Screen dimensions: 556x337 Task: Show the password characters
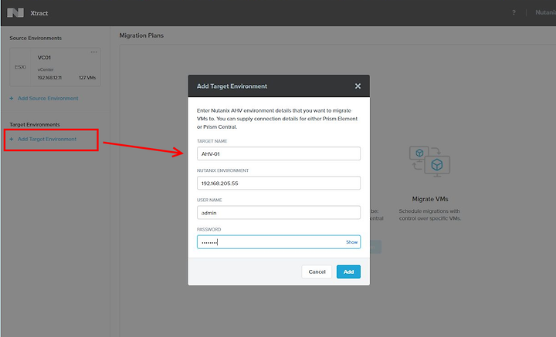(352, 242)
